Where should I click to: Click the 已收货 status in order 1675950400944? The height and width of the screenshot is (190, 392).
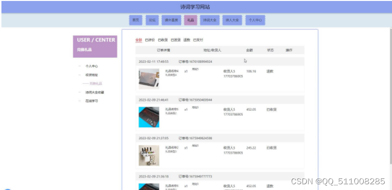pyautogui.click(x=271, y=110)
